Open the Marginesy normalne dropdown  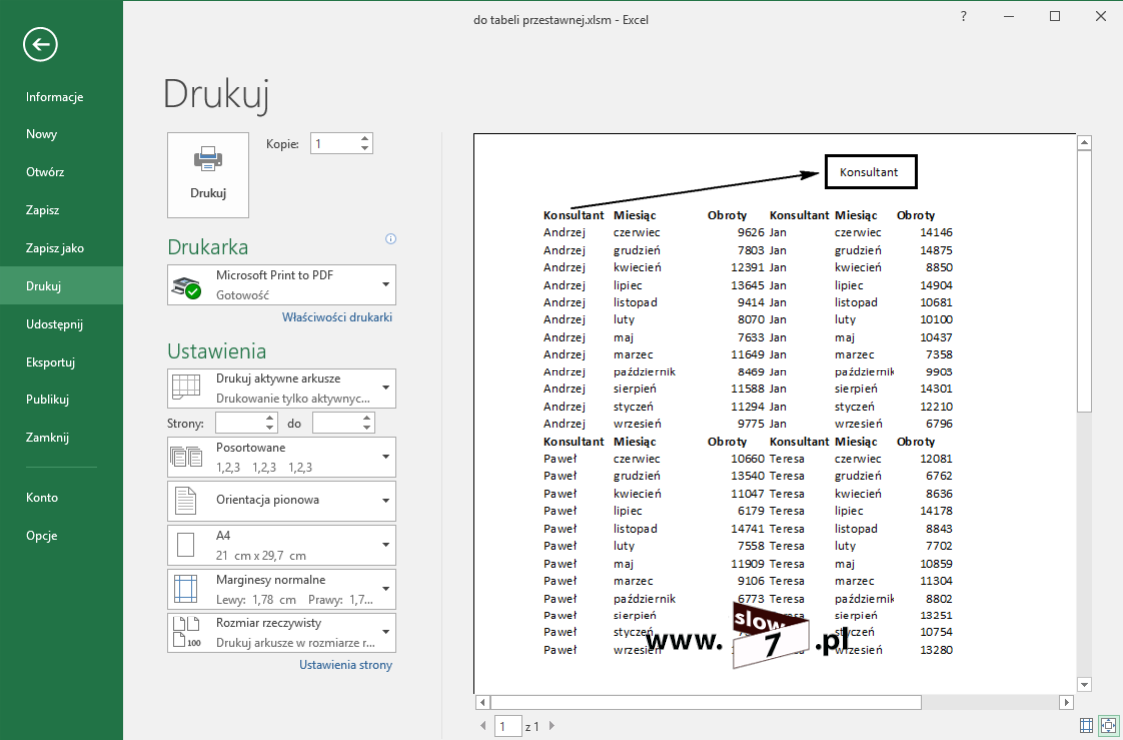[281, 589]
